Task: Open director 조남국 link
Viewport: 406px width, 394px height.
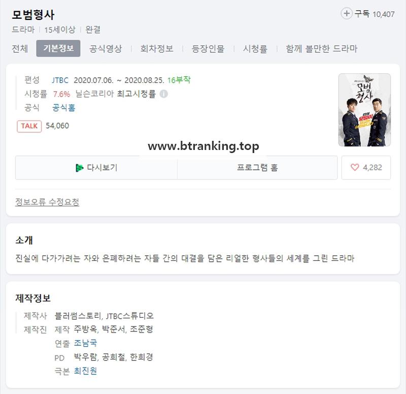Action: (x=85, y=343)
